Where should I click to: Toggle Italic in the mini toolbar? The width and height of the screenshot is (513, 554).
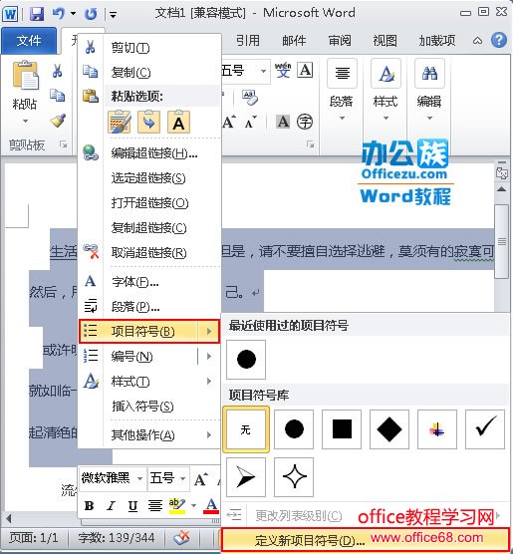(x=111, y=506)
